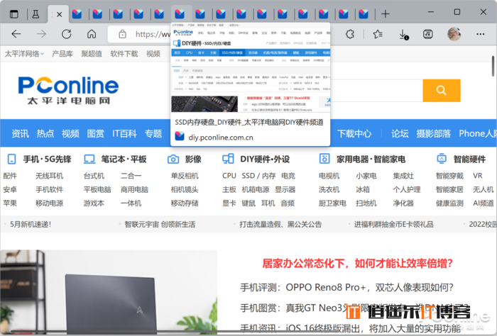Open the 电视机 link

[329, 176]
